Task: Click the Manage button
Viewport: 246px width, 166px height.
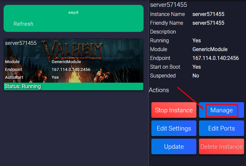Action: 222,110
